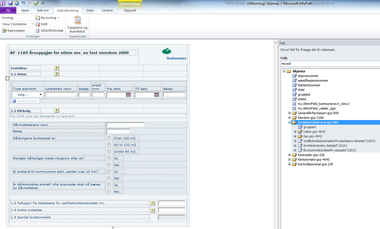Image resolution: width=380 pixels, height=229 pixels.
Task: Expand Utleie-grp-4939 node
Action: tap(295, 132)
